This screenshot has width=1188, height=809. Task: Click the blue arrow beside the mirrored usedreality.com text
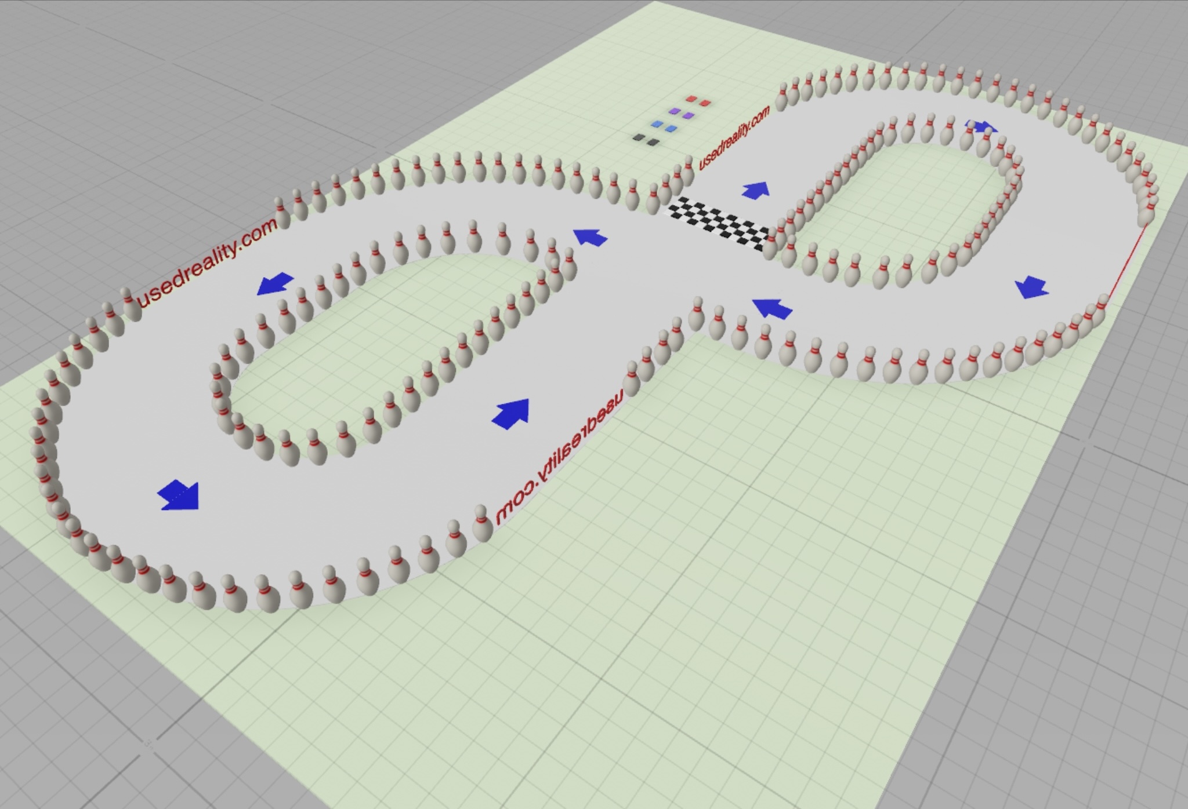[x=512, y=414]
